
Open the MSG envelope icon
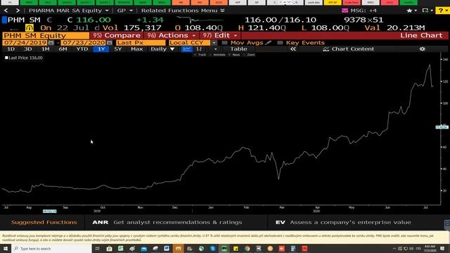point(345,11)
